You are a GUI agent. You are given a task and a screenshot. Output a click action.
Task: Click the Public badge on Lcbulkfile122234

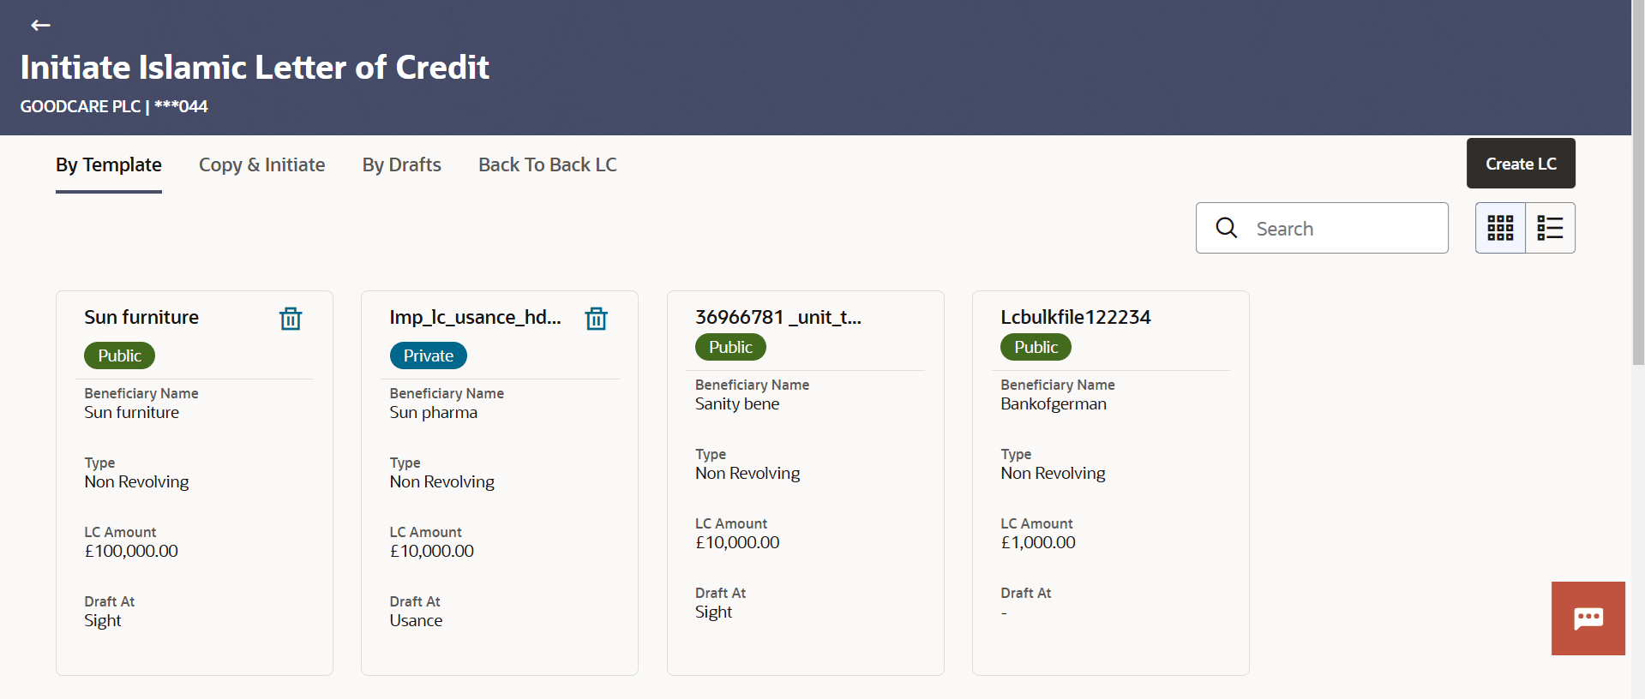coord(1036,347)
